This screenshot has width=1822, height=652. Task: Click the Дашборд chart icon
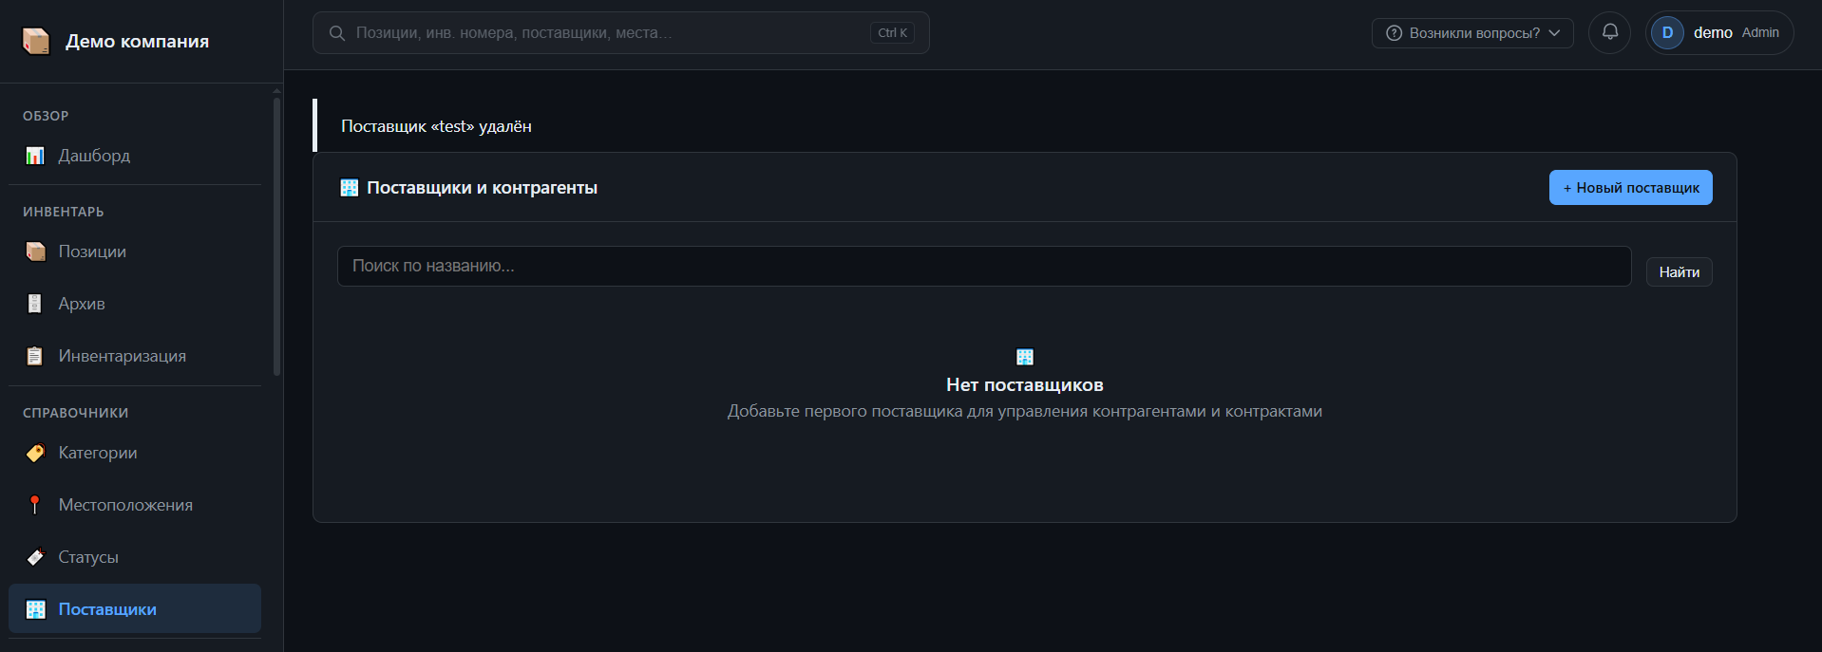point(35,156)
